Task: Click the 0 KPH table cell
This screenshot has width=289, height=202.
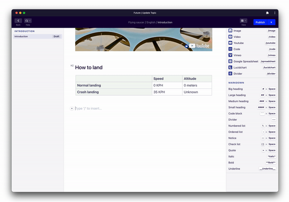Action: pyautogui.click(x=167, y=85)
